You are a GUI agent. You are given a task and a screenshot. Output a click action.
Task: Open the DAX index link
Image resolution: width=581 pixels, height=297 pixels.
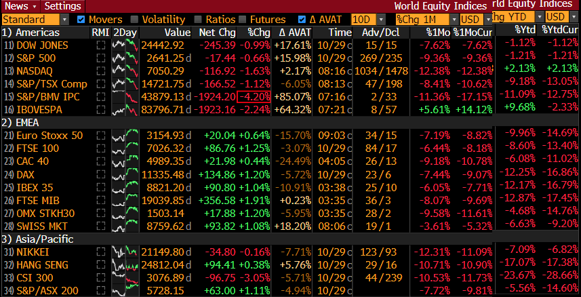pyautogui.click(x=25, y=174)
